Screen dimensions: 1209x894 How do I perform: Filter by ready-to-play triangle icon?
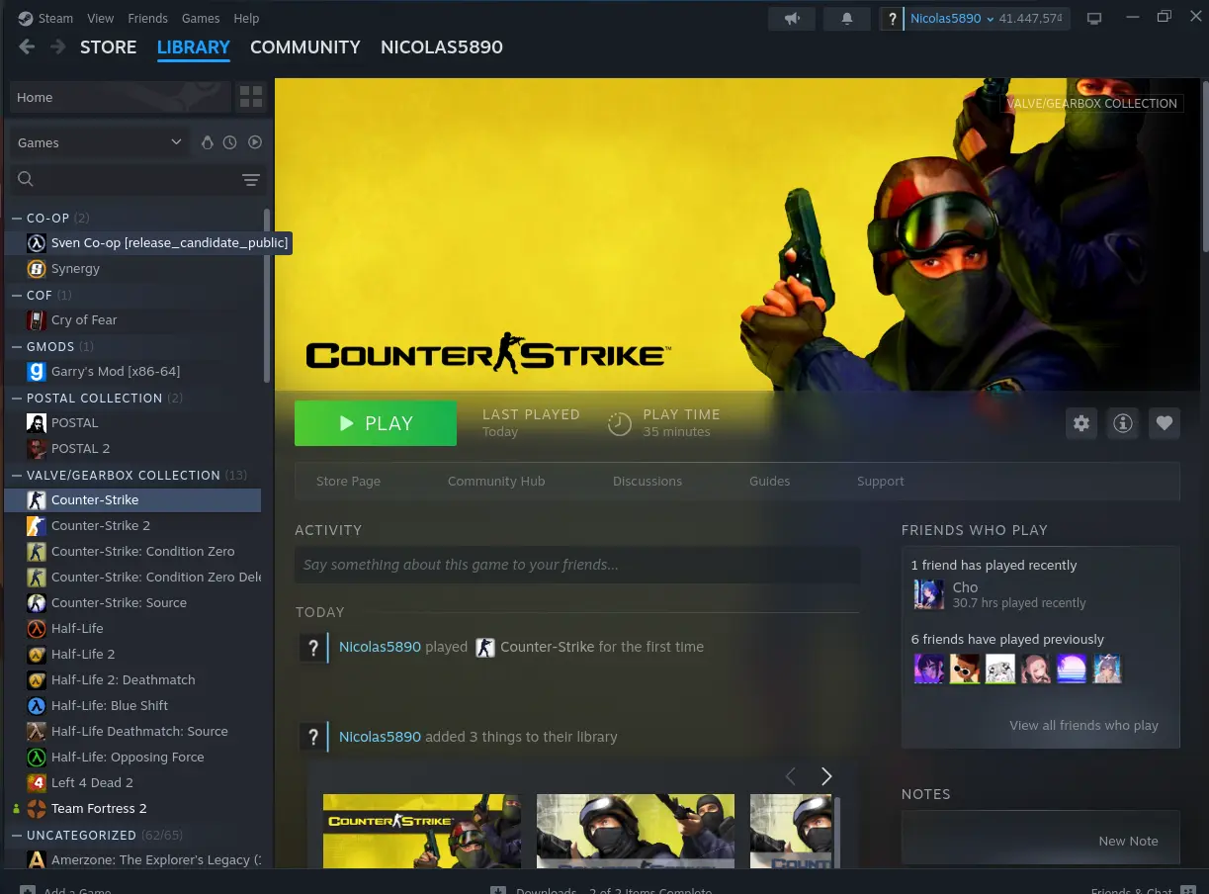click(255, 142)
